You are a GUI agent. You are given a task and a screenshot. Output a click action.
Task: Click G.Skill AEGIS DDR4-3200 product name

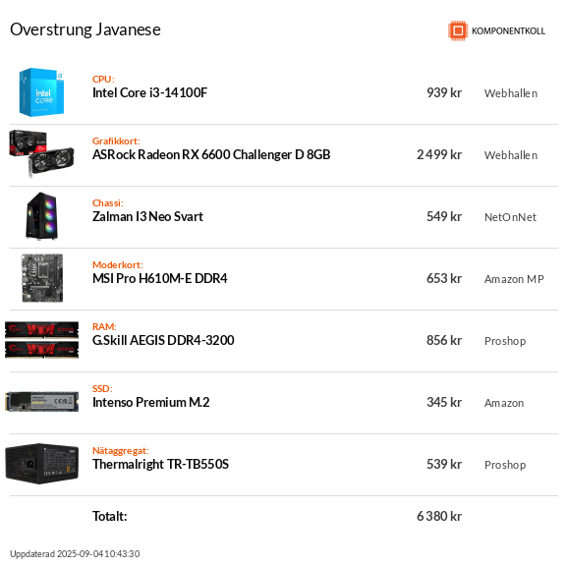pos(163,340)
